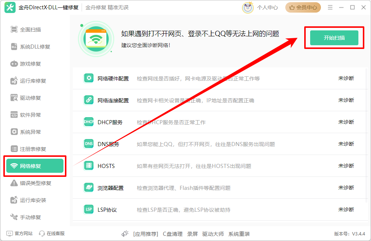
Task: Click the 开始扫描 button
Action: 334,38
